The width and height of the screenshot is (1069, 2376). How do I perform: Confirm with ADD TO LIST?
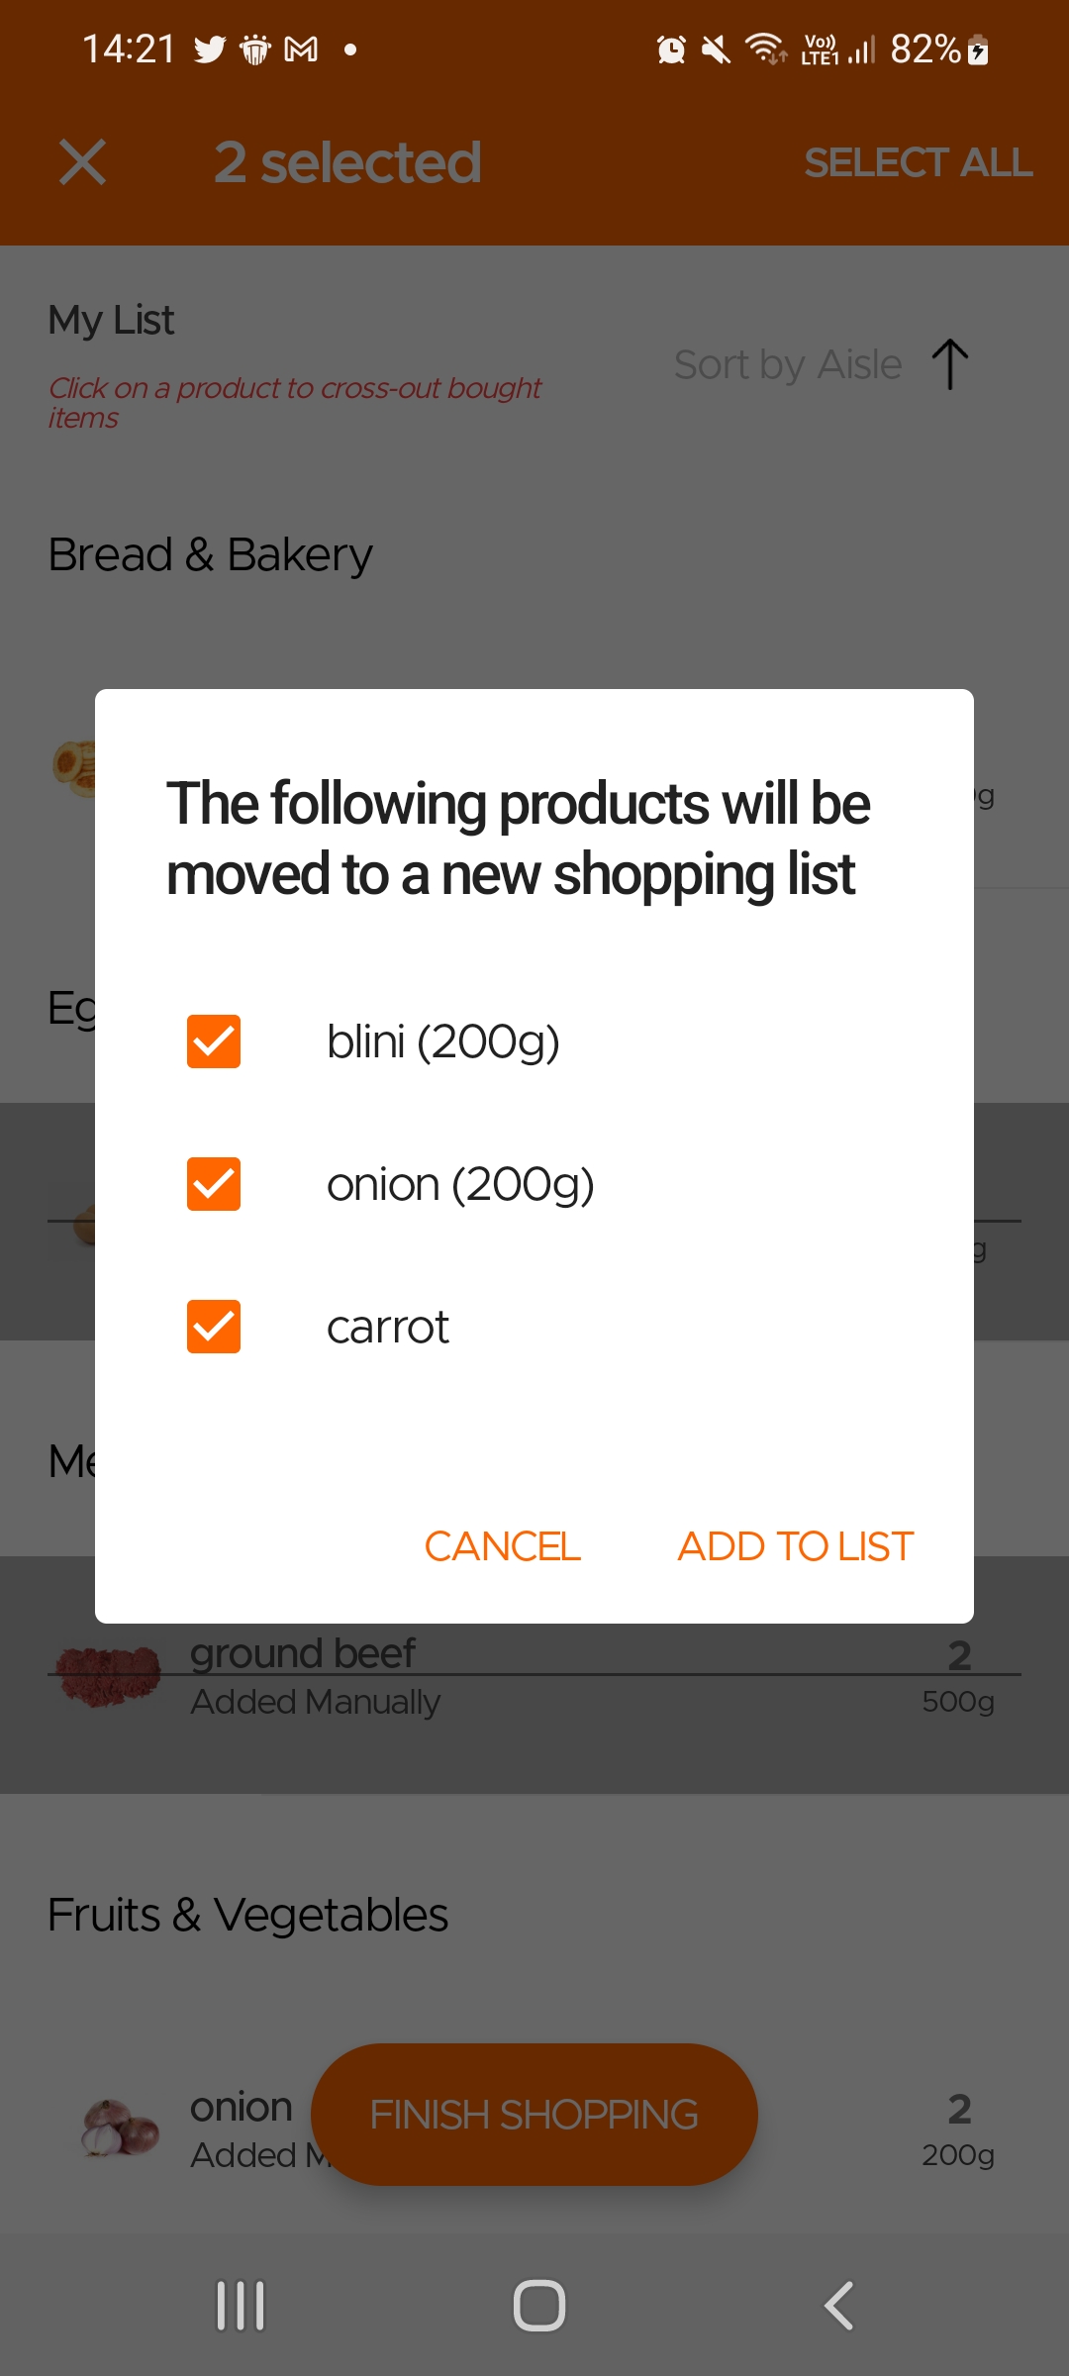[795, 1546]
